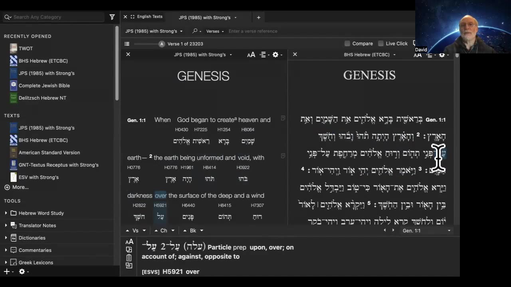Screen dimensions: 511x287
Task: Enable the Live Click checkbox
Action: pyautogui.click(x=381, y=43)
